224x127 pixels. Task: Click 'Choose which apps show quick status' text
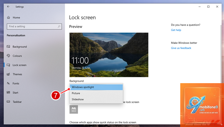[x=103, y=122]
